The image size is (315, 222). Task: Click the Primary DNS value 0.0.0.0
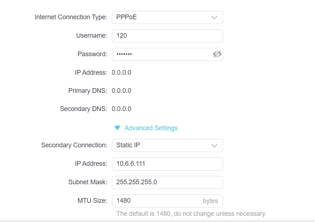122,91
